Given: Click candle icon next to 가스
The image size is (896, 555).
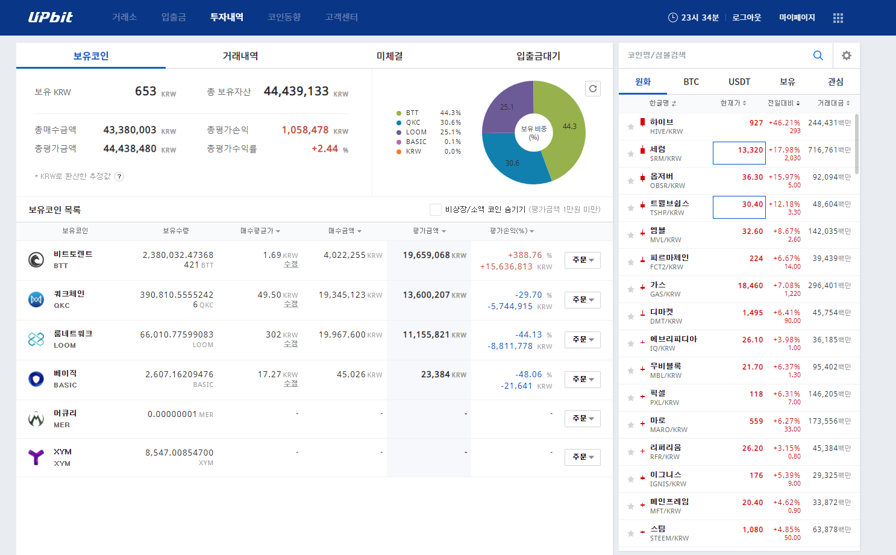Looking at the screenshot, I should (x=642, y=287).
